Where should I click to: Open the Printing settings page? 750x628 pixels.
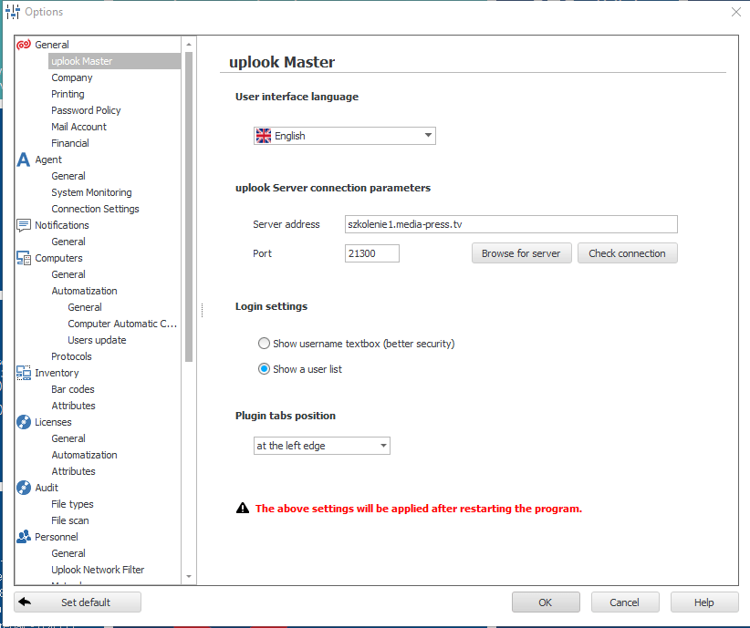[x=68, y=94]
